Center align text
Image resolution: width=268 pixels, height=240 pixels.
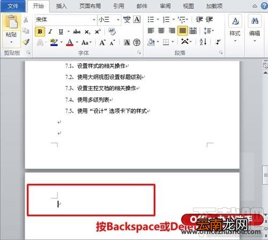(x=161, y=31)
